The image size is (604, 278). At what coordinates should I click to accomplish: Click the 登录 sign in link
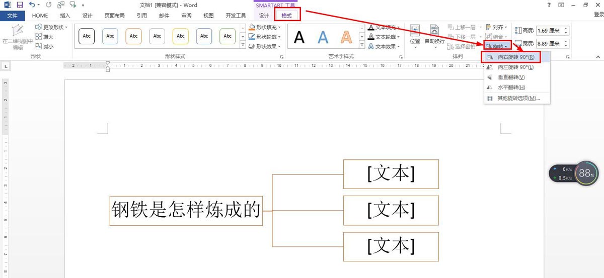coord(598,16)
